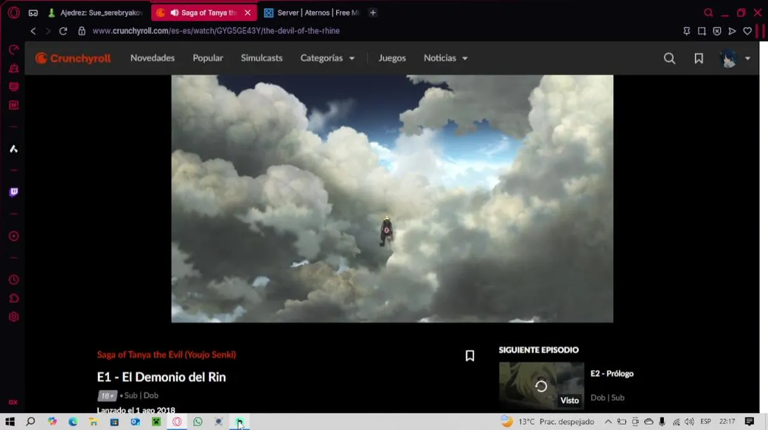Image resolution: width=768 pixels, height=430 pixels.
Task: Open File Explorer from taskbar
Action: [x=93, y=422]
